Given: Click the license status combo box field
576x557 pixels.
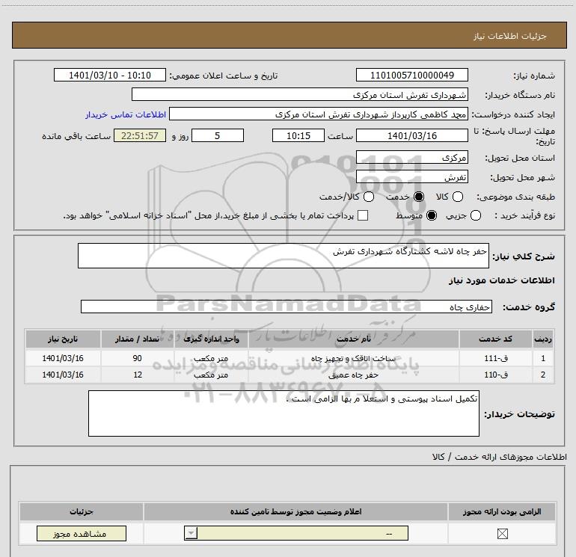Looking at the screenshot, I should click(x=296, y=533).
